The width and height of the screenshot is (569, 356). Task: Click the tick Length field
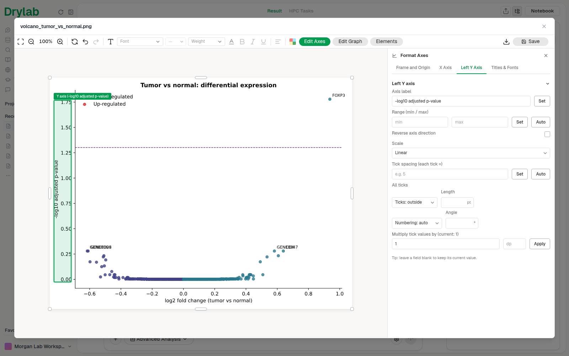457,203
